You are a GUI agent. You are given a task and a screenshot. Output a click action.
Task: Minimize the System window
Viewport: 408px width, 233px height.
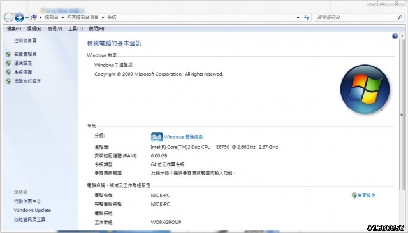[x=372, y=3]
